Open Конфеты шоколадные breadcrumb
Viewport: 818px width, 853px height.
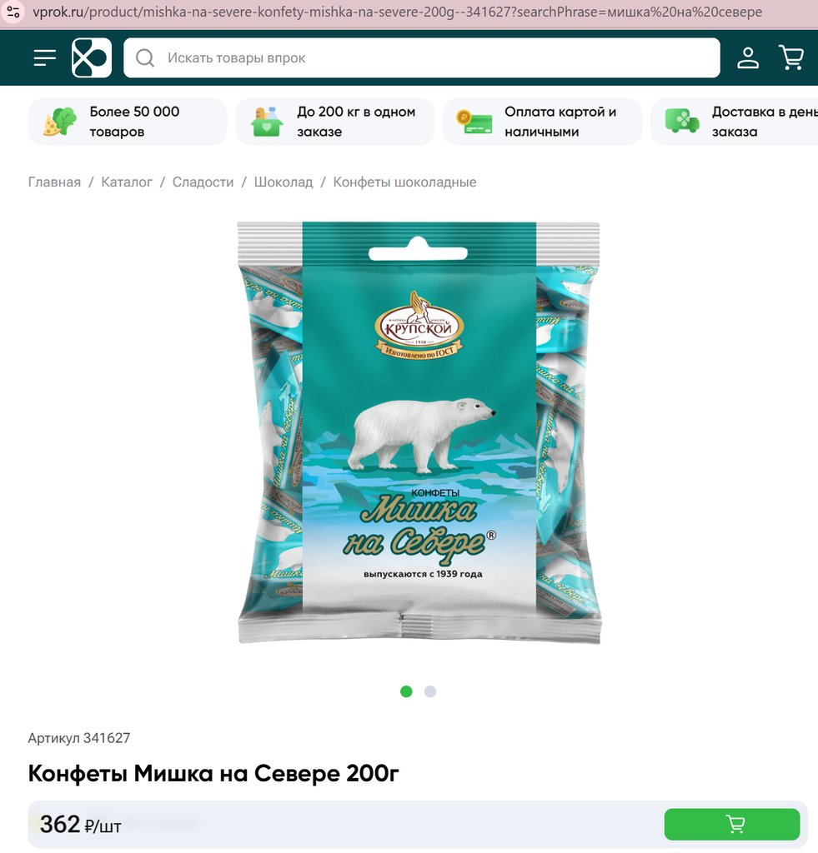click(x=404, y=182)
